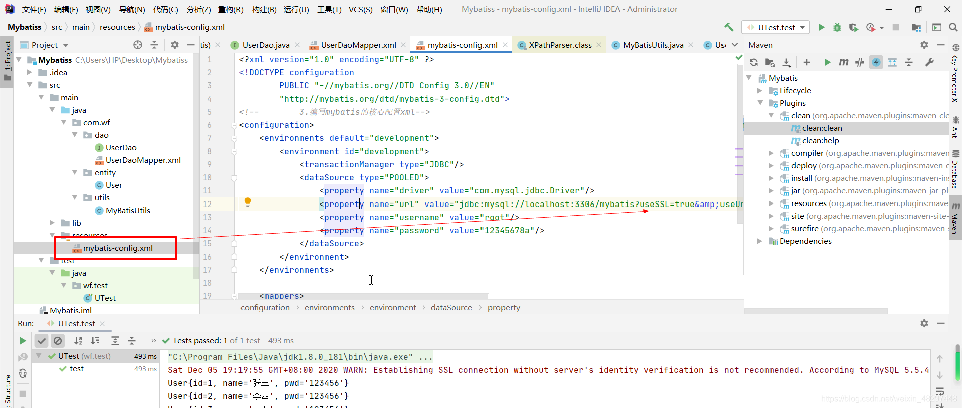Open the Key Promoter X side tab
This screenshot has height=408, width=962.
(x=955, y=74)
